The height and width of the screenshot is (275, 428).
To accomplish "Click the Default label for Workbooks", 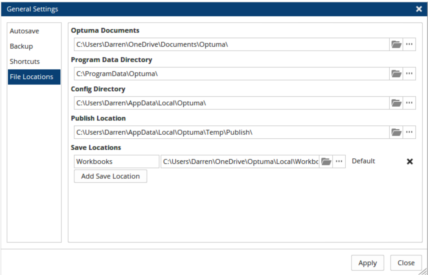I will pyautogui.click(x=363, y=161).
